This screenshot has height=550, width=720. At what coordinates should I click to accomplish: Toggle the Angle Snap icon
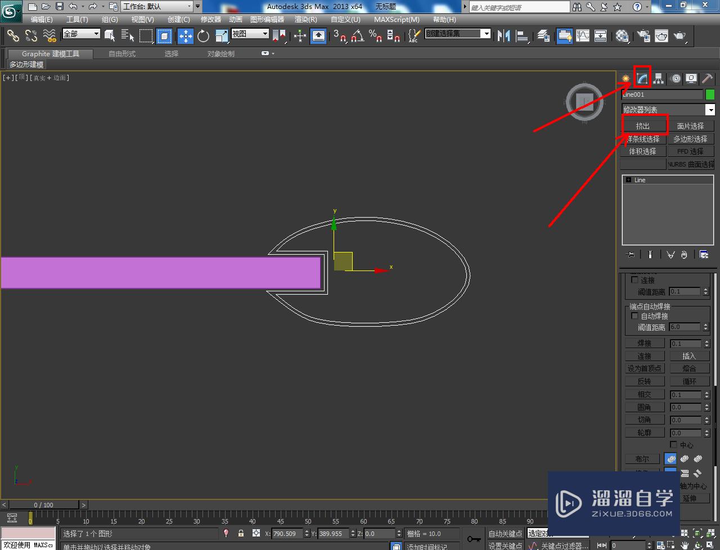pos(358,36)
